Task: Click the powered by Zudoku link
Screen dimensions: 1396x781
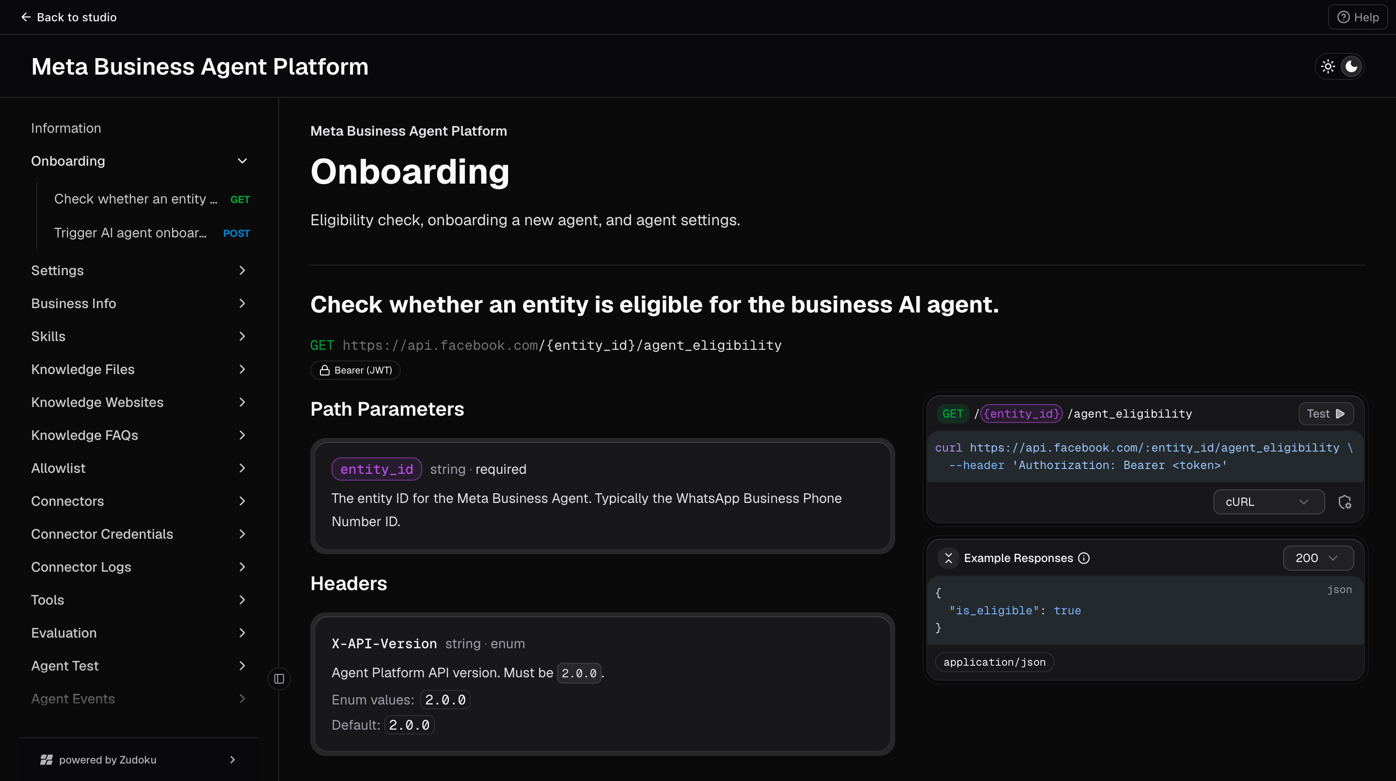Action: click(139, 760)
